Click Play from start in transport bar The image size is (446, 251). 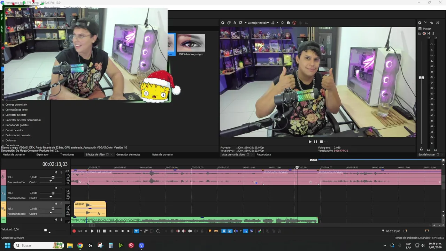coord(86,231)
